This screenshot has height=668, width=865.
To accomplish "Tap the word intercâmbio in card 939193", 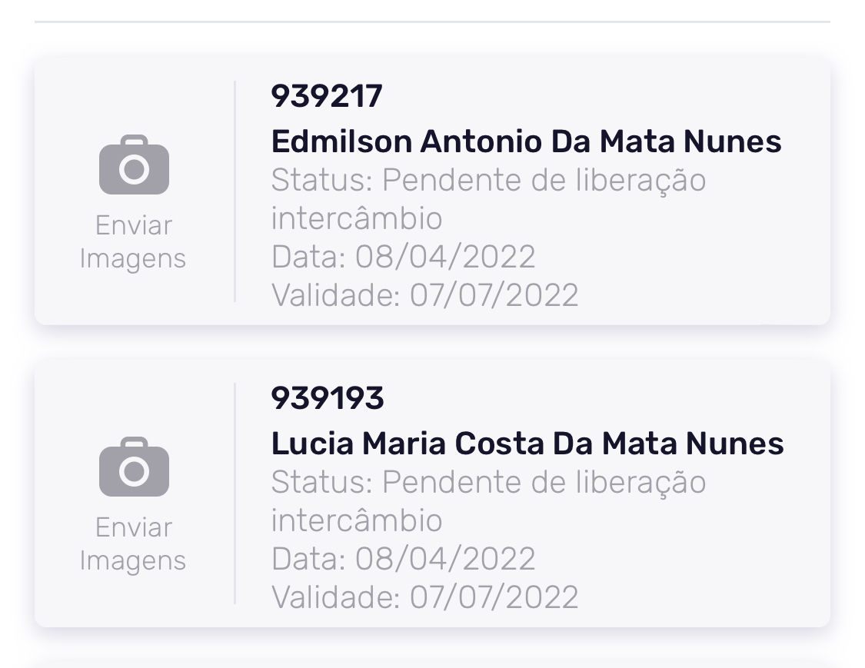I will (x=357, y=521).
